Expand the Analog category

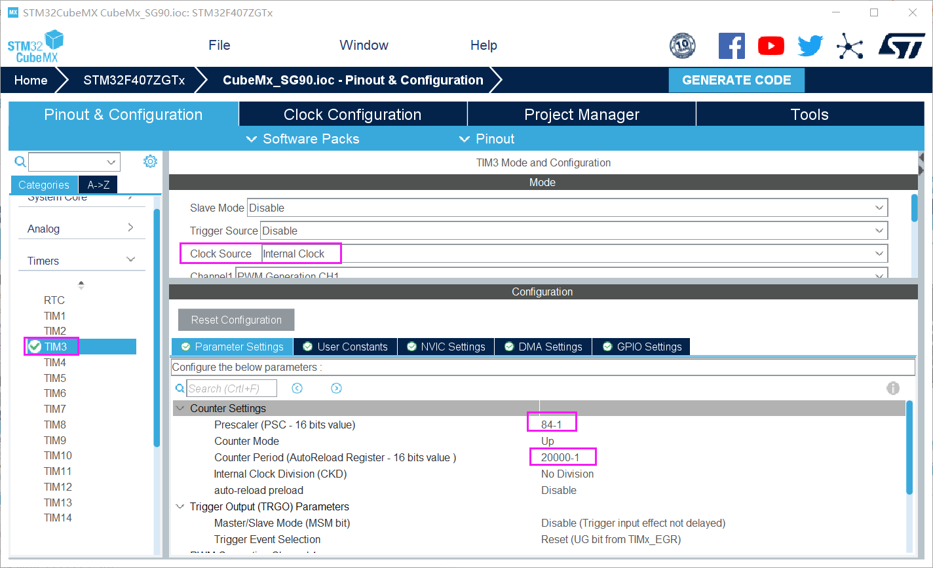(x=81, y=229)
